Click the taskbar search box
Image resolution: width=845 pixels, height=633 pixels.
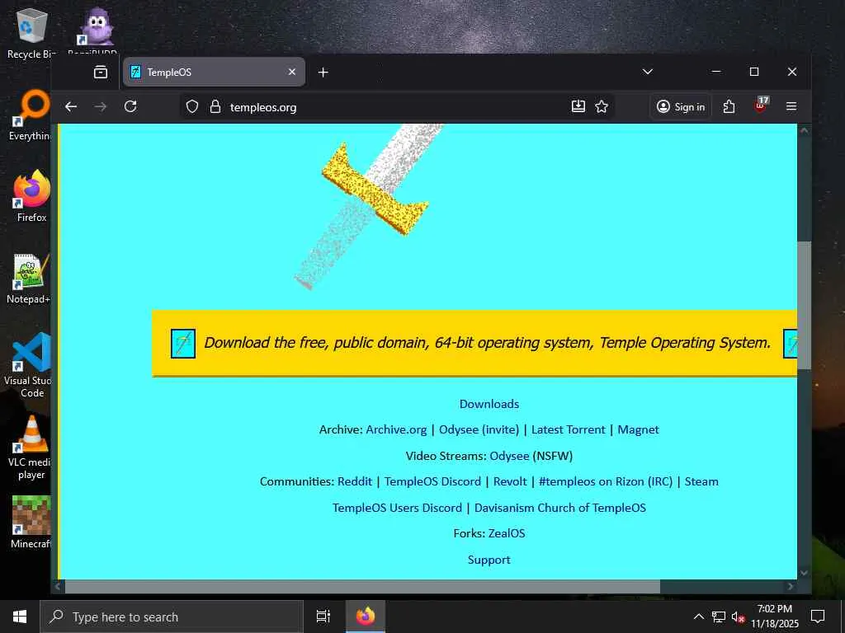pos(172,617)
